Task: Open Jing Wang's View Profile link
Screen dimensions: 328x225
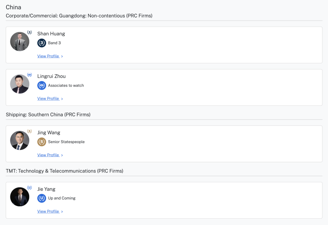Action: 48,155
